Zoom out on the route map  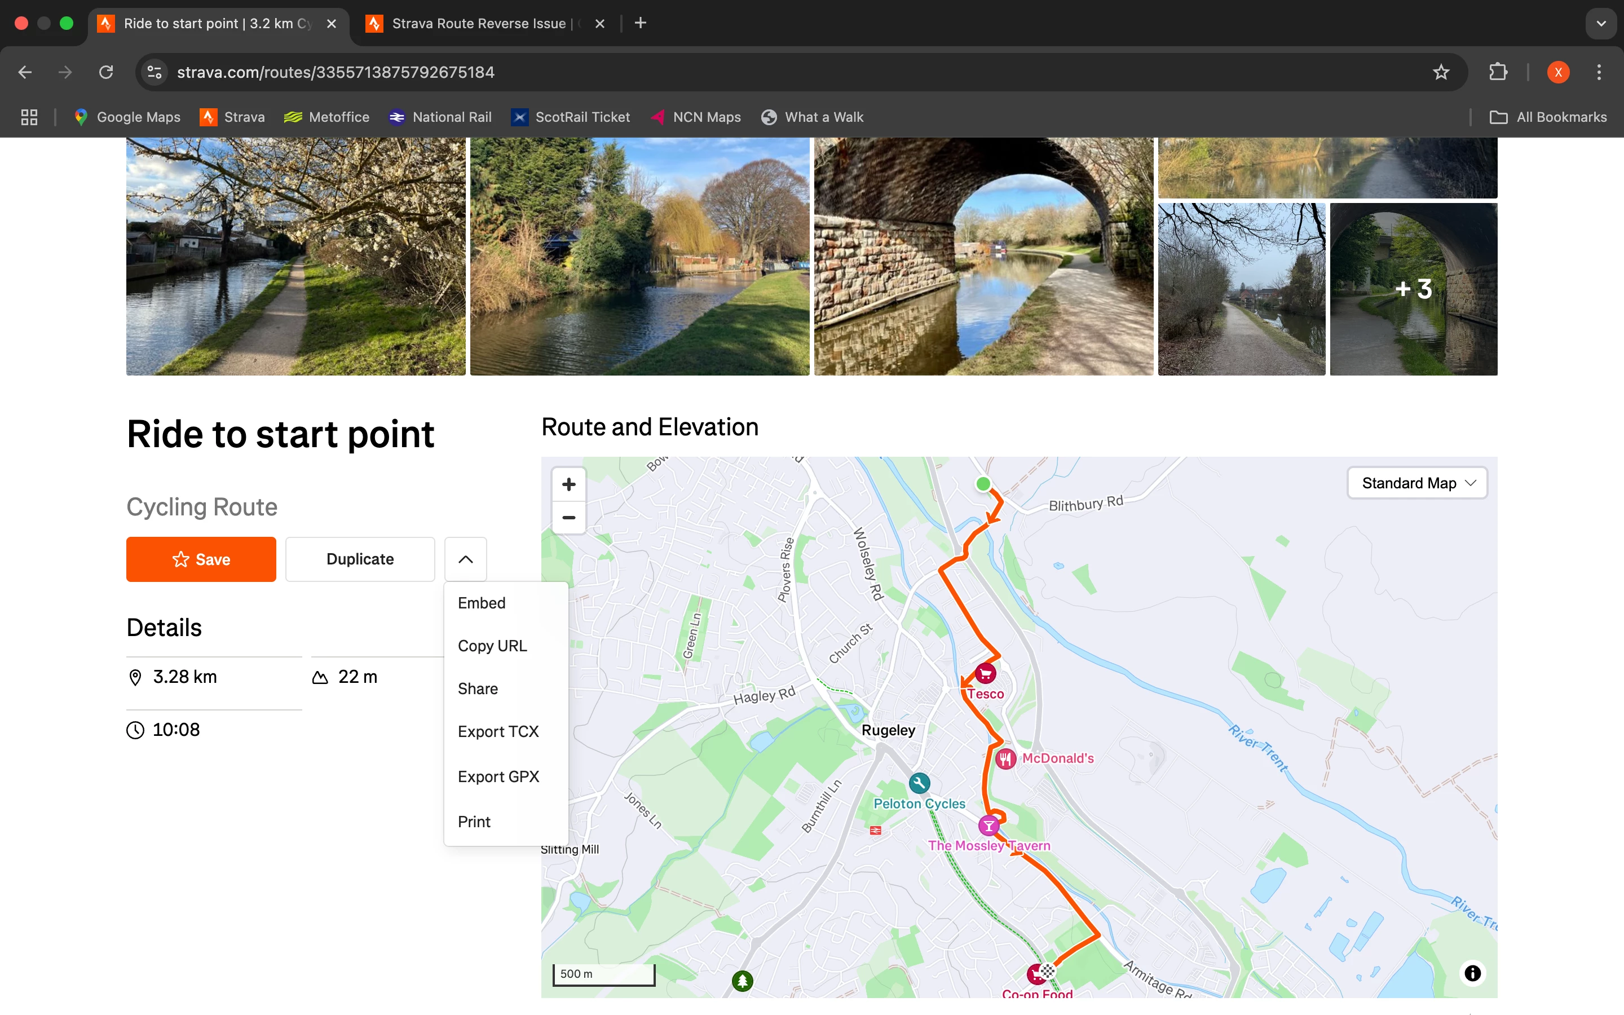coord(568,518)
